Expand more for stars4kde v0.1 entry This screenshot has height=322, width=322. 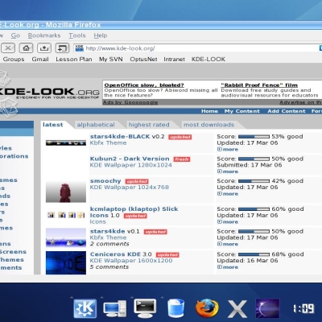pyautogui.click(x=228, y=244)
